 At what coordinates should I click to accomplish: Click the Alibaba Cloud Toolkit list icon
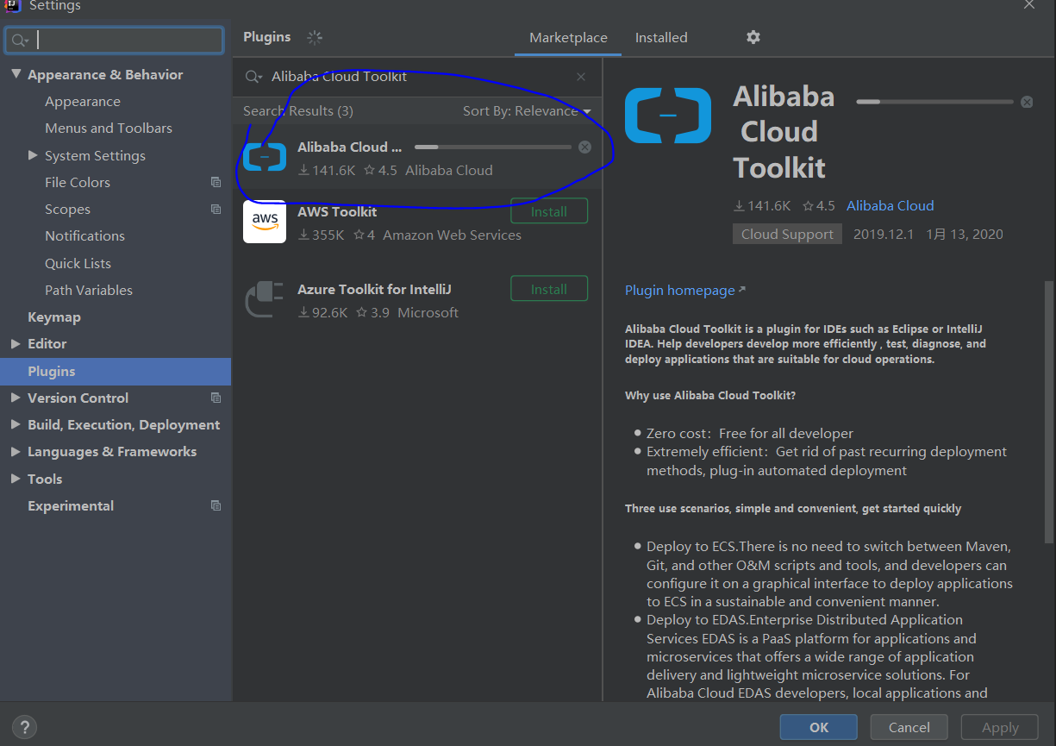[265, 157]
